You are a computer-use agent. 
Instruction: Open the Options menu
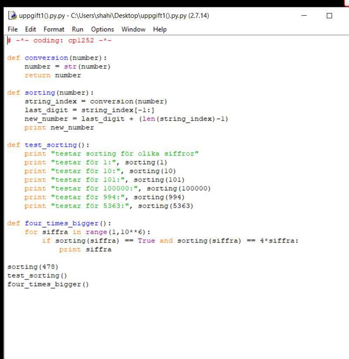click(x=102, y=29)
